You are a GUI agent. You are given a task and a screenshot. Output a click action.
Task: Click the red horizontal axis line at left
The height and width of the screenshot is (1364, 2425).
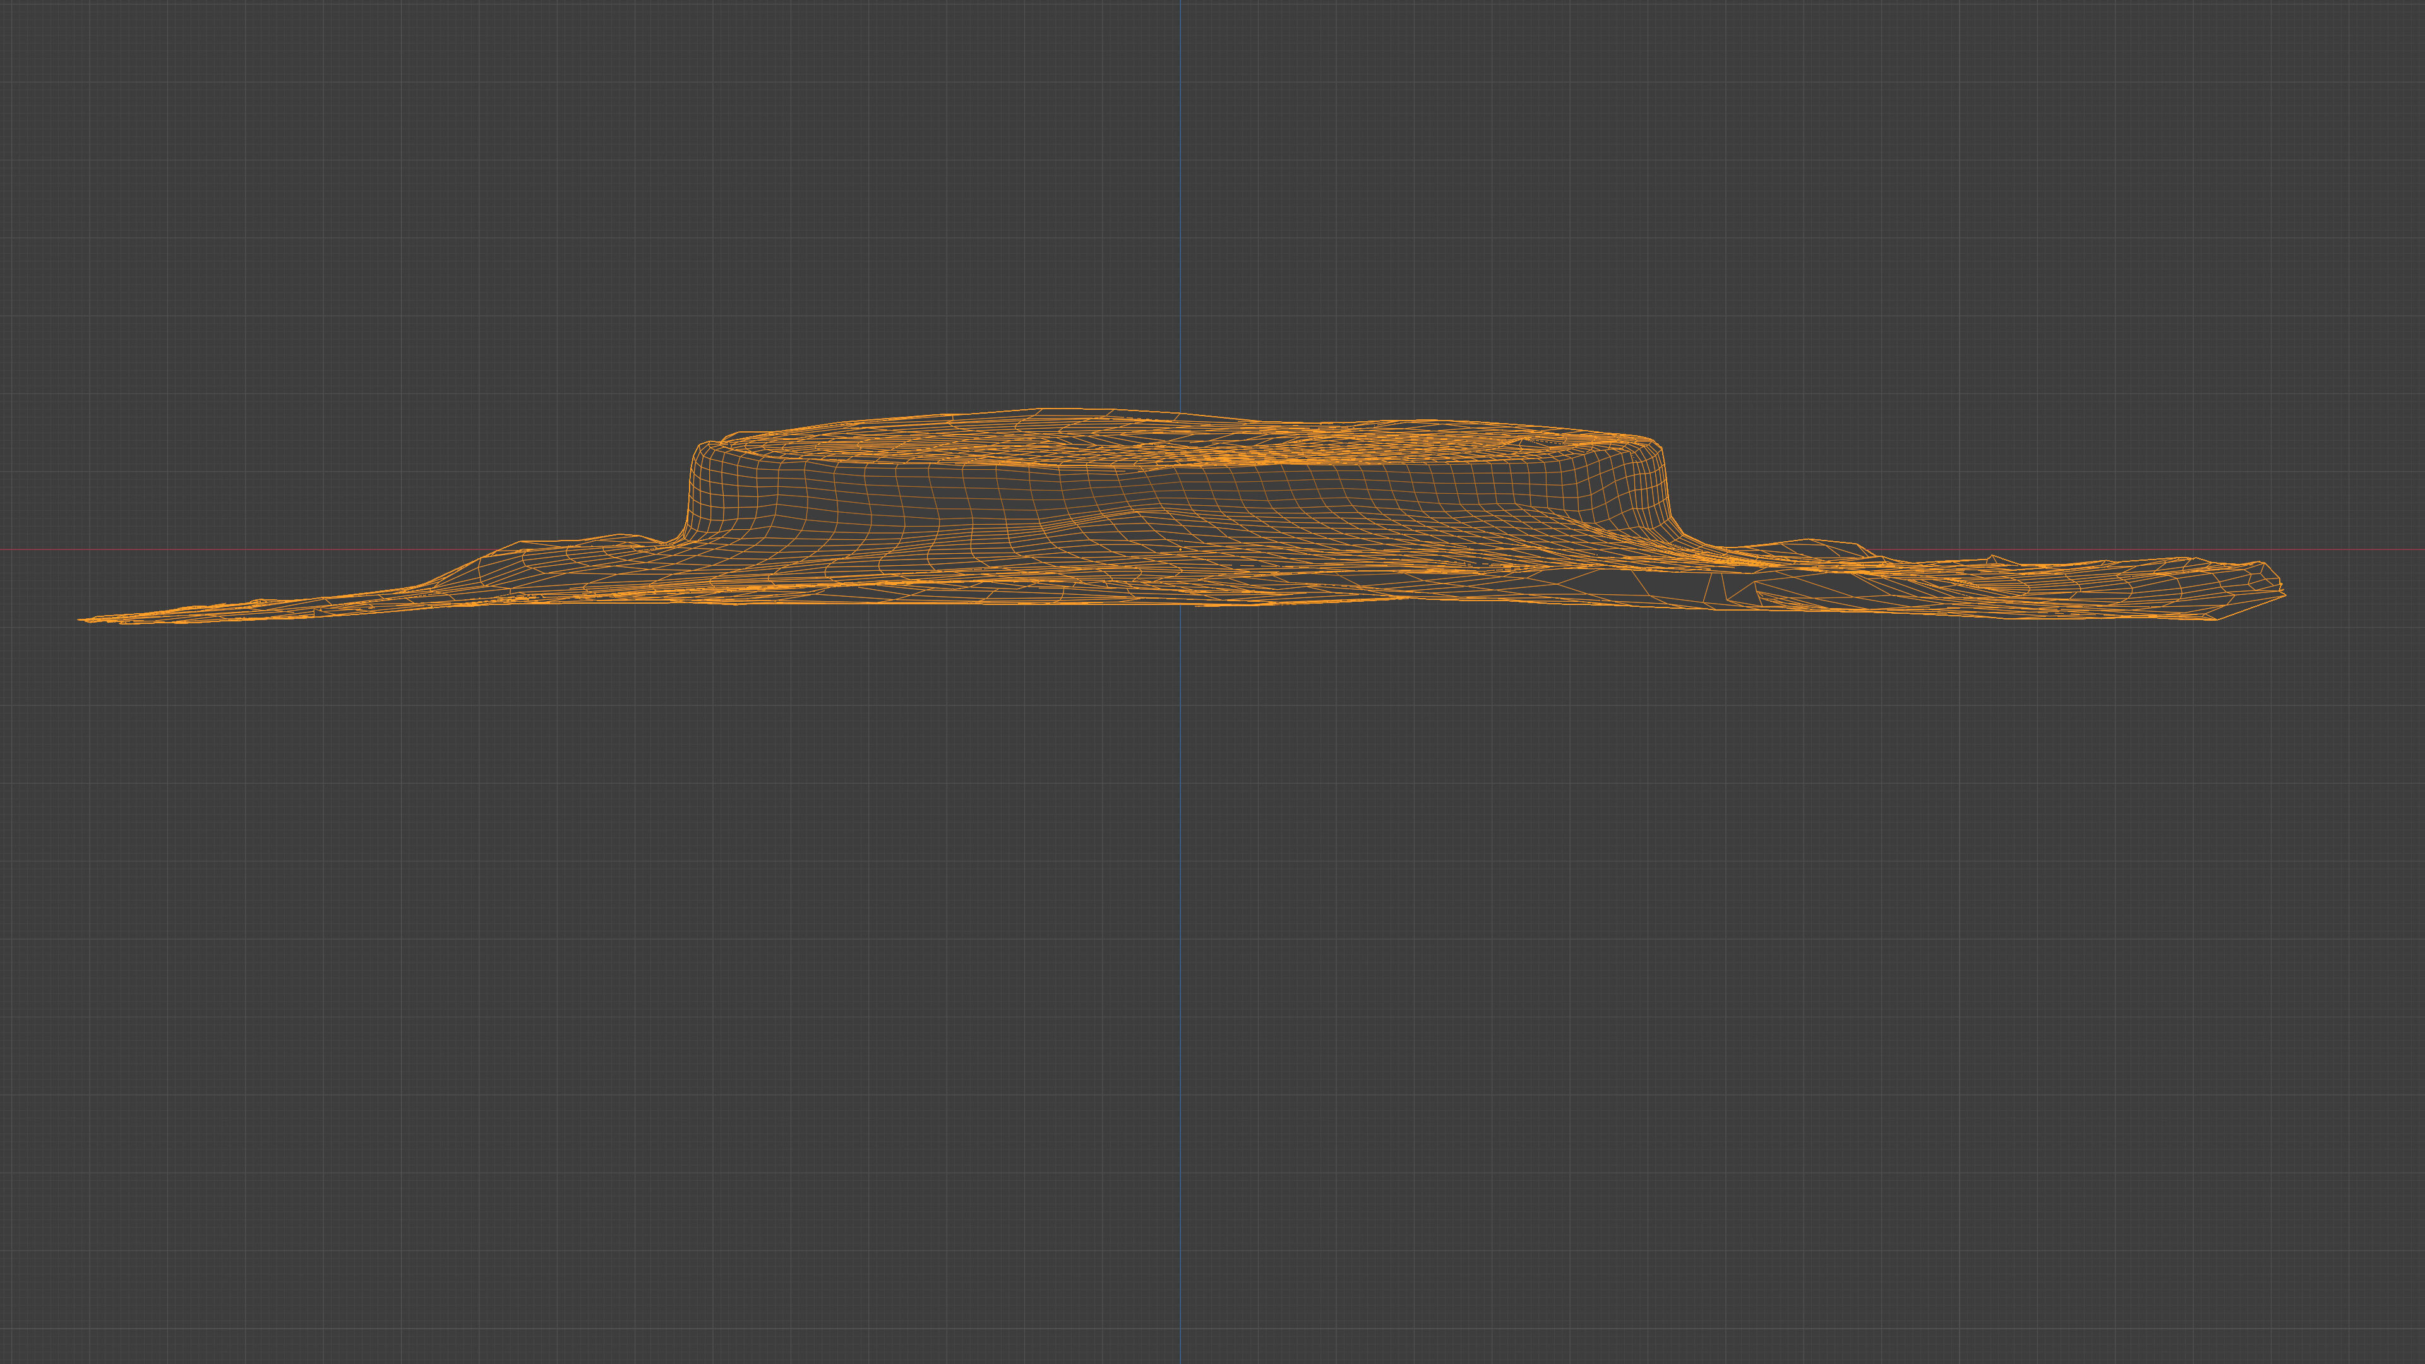(236, 550)
